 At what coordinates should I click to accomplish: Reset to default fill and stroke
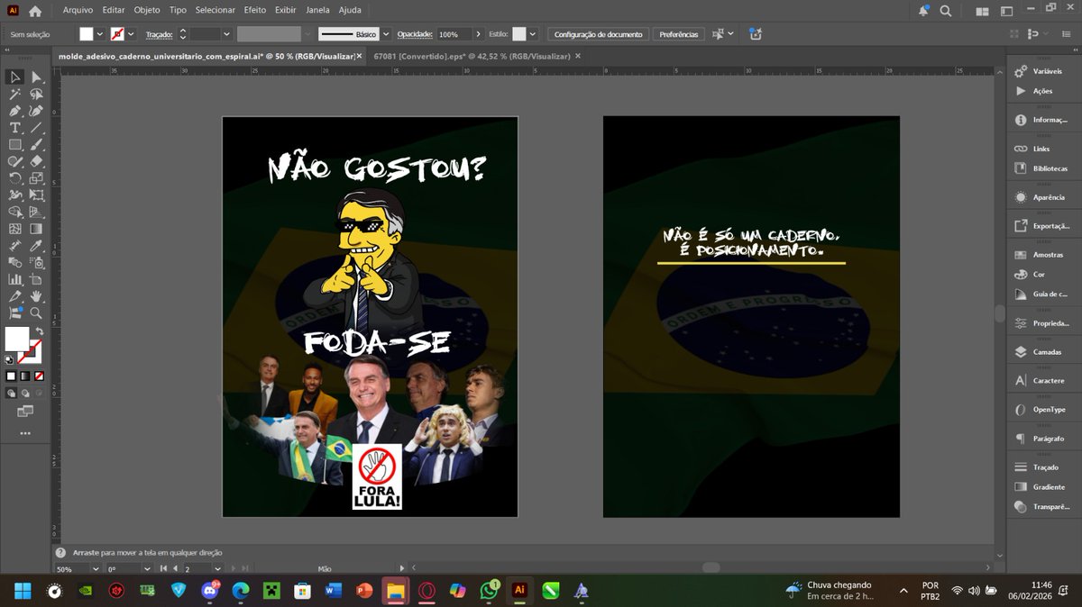[9, 359]
